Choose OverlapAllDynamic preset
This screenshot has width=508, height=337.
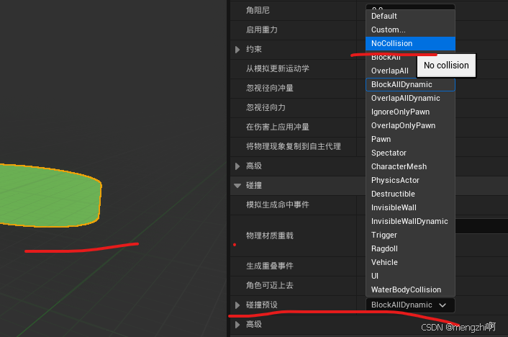[x=410, y=98]
